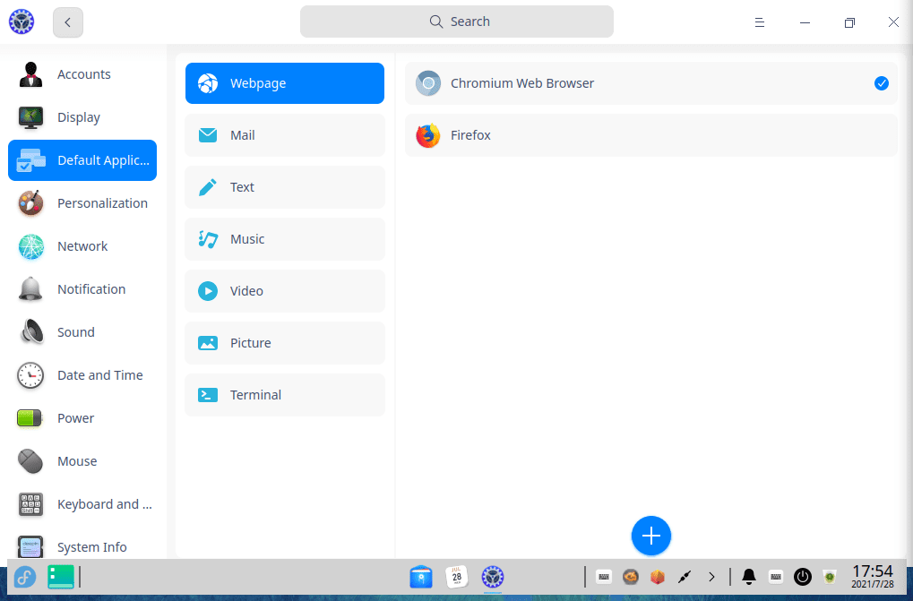Open the launcher from the dock

(25, 577)
